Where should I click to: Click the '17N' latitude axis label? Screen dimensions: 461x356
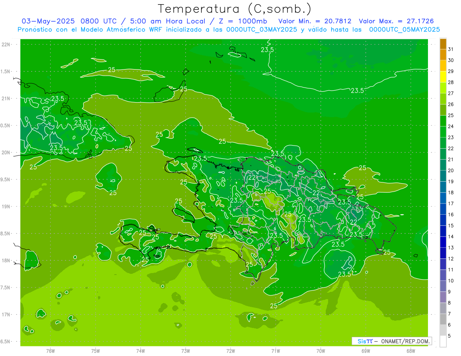(7, 315)
